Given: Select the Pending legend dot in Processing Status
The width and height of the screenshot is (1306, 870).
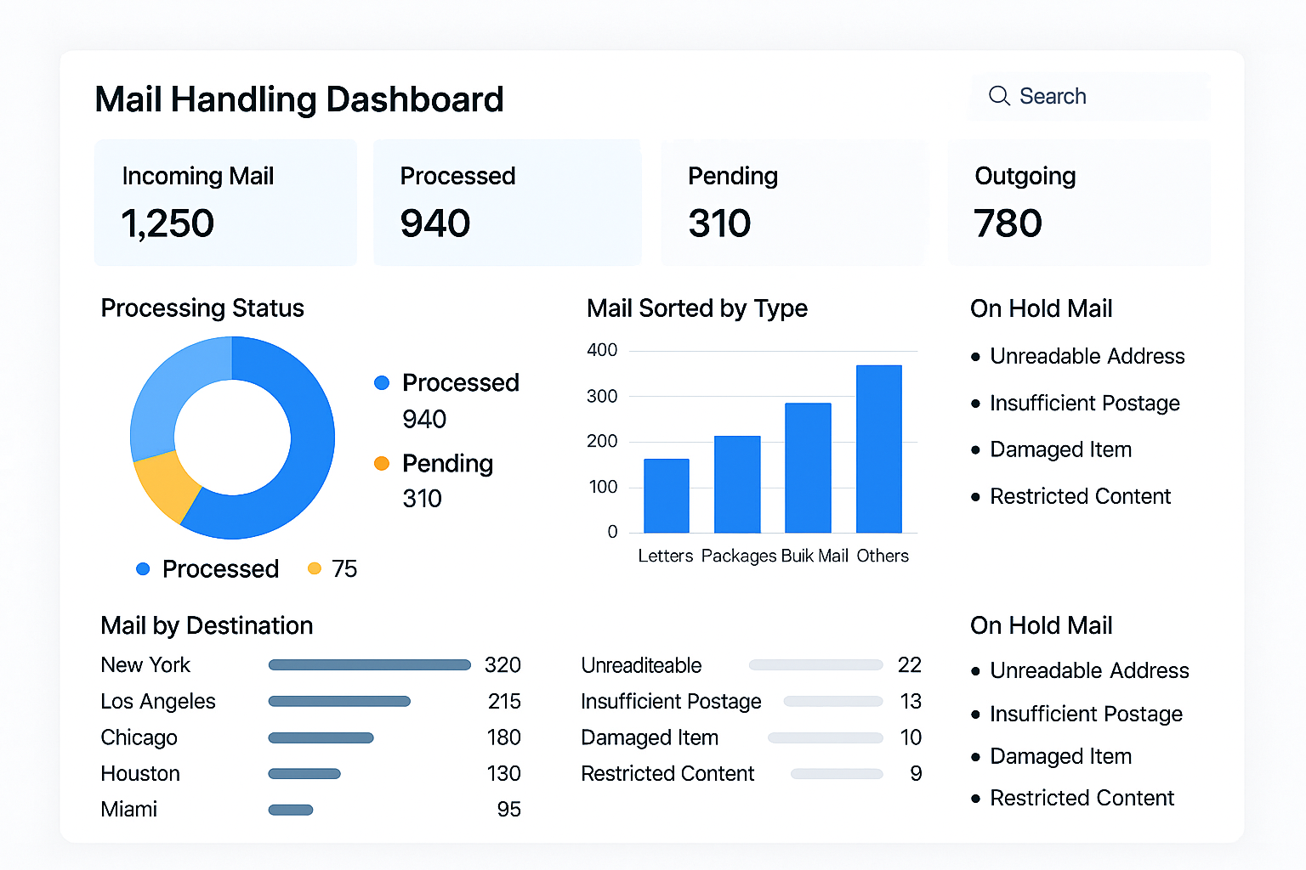Looking at the screenshot, I should tap(381, 464).
